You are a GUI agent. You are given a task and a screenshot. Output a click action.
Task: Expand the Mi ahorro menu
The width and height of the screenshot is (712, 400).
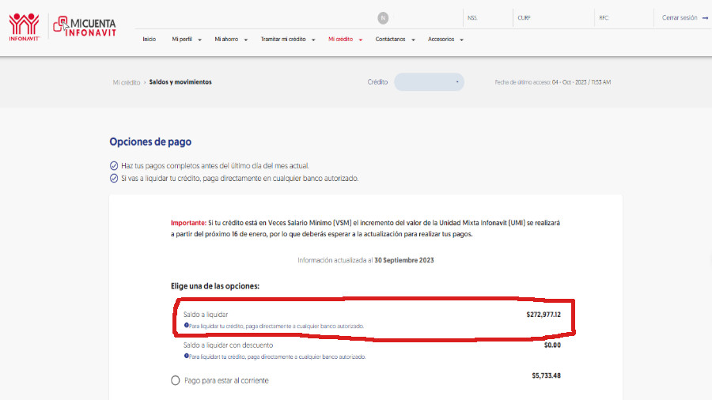tap(231, 39)
